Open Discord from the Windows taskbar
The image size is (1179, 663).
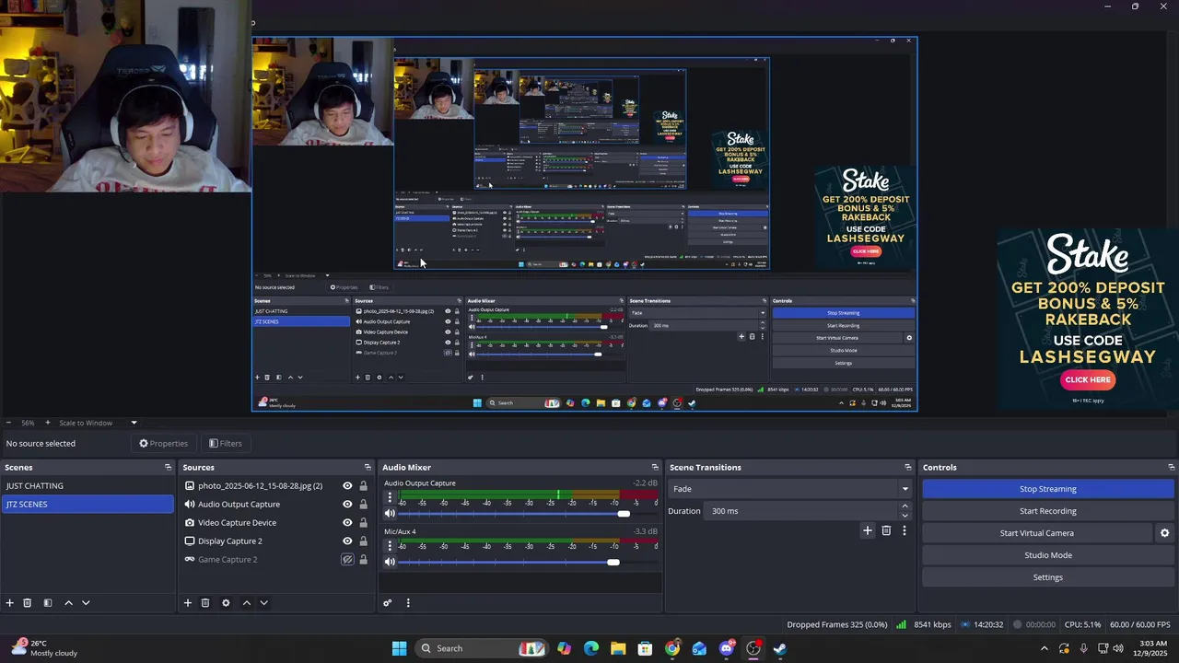tap(727, 648)
